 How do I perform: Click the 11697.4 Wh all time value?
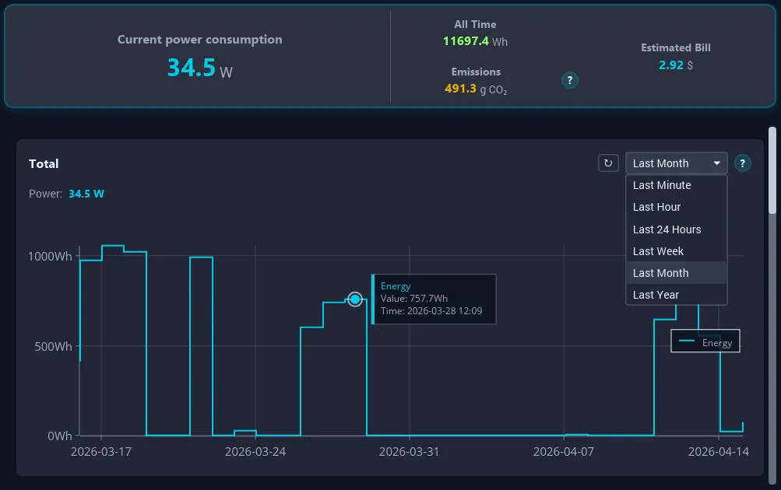point(475,41)
